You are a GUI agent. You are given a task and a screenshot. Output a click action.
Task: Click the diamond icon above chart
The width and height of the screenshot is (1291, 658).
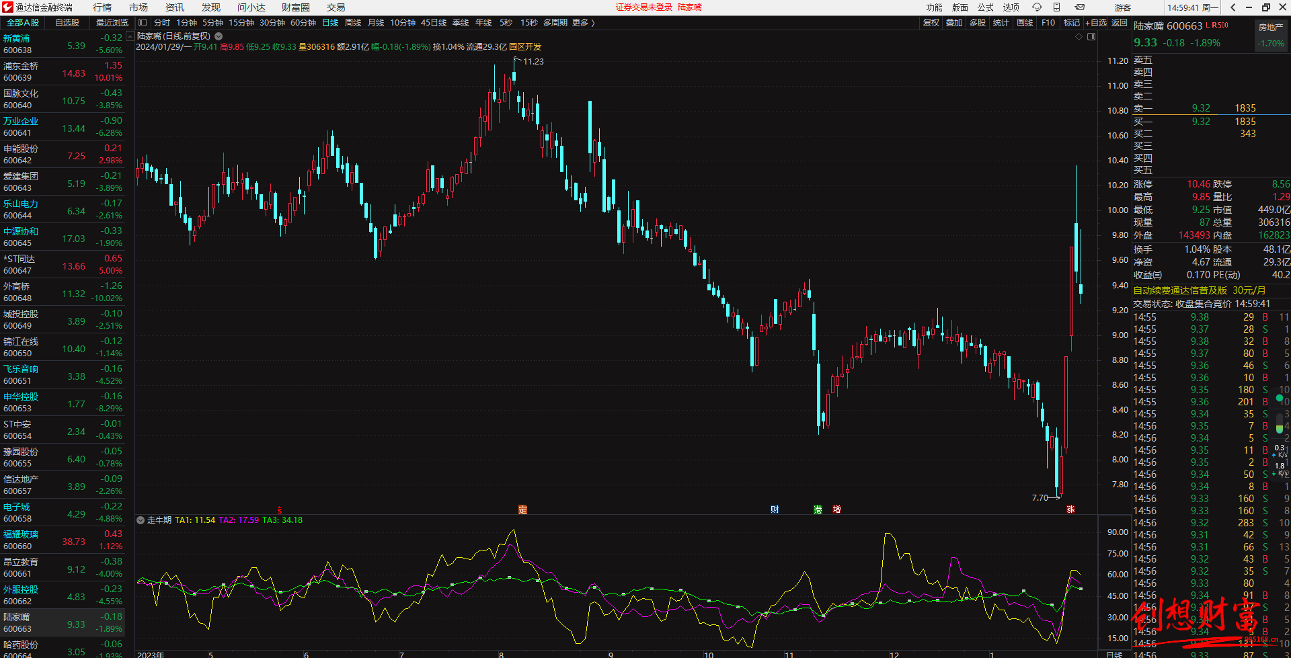(1079, 37)
